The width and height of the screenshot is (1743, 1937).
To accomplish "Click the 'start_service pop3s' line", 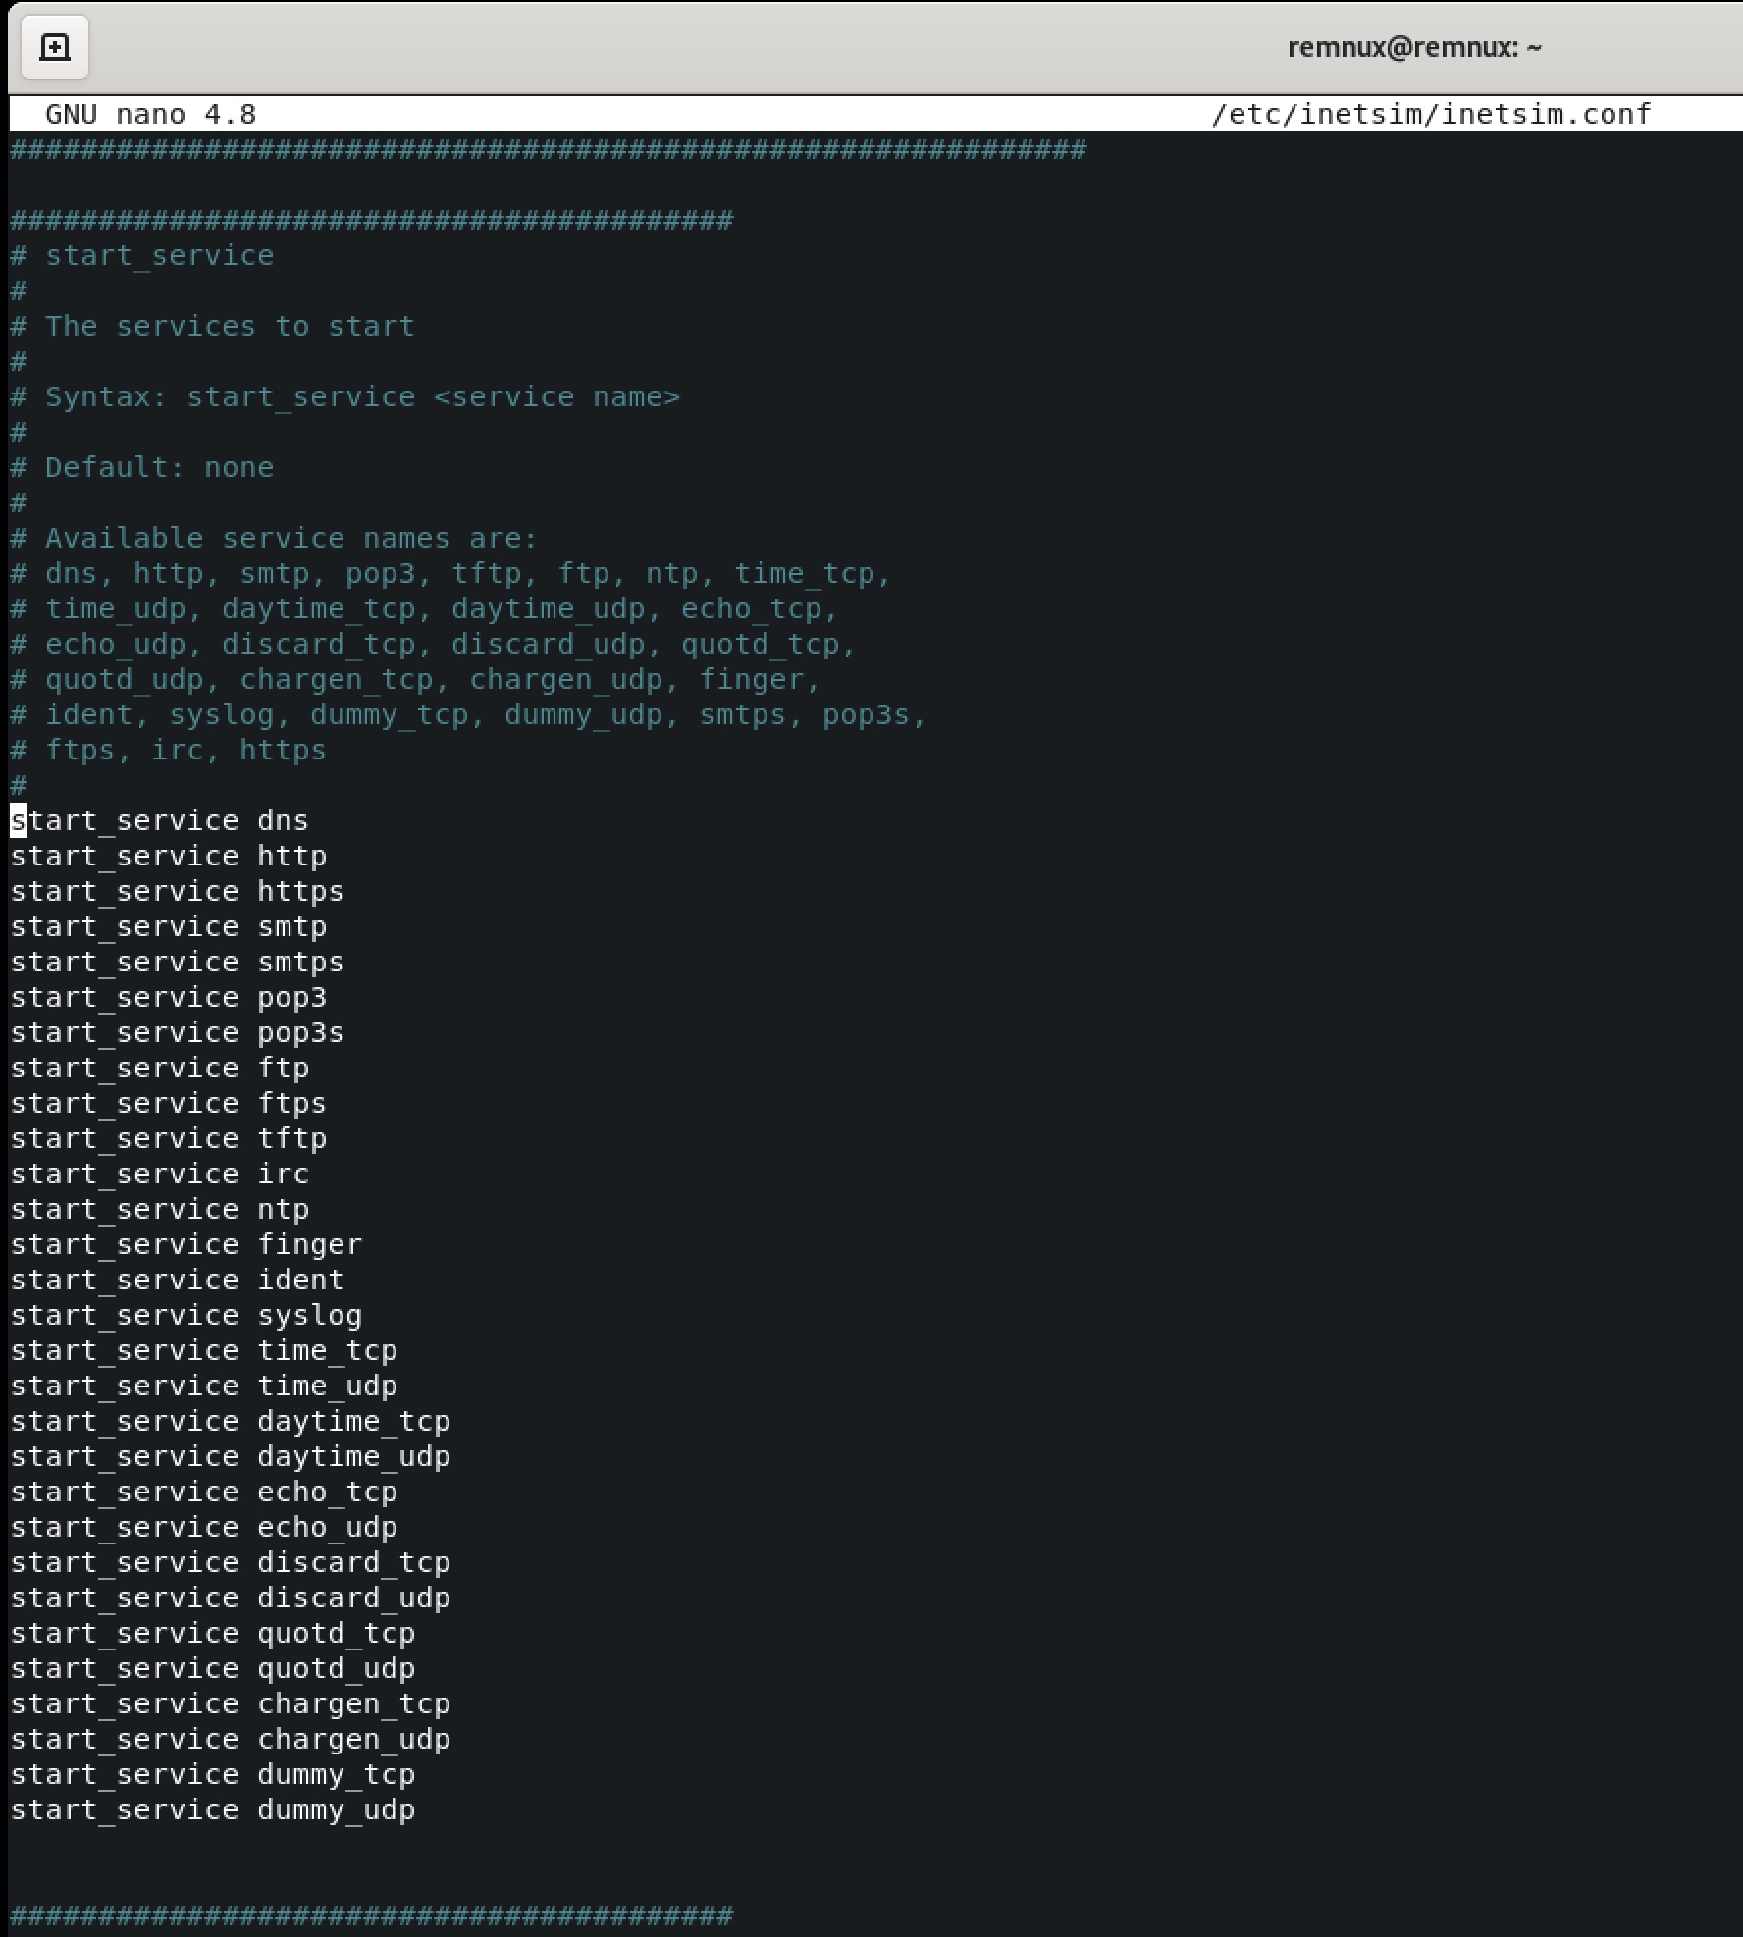I will point(177,1032).
